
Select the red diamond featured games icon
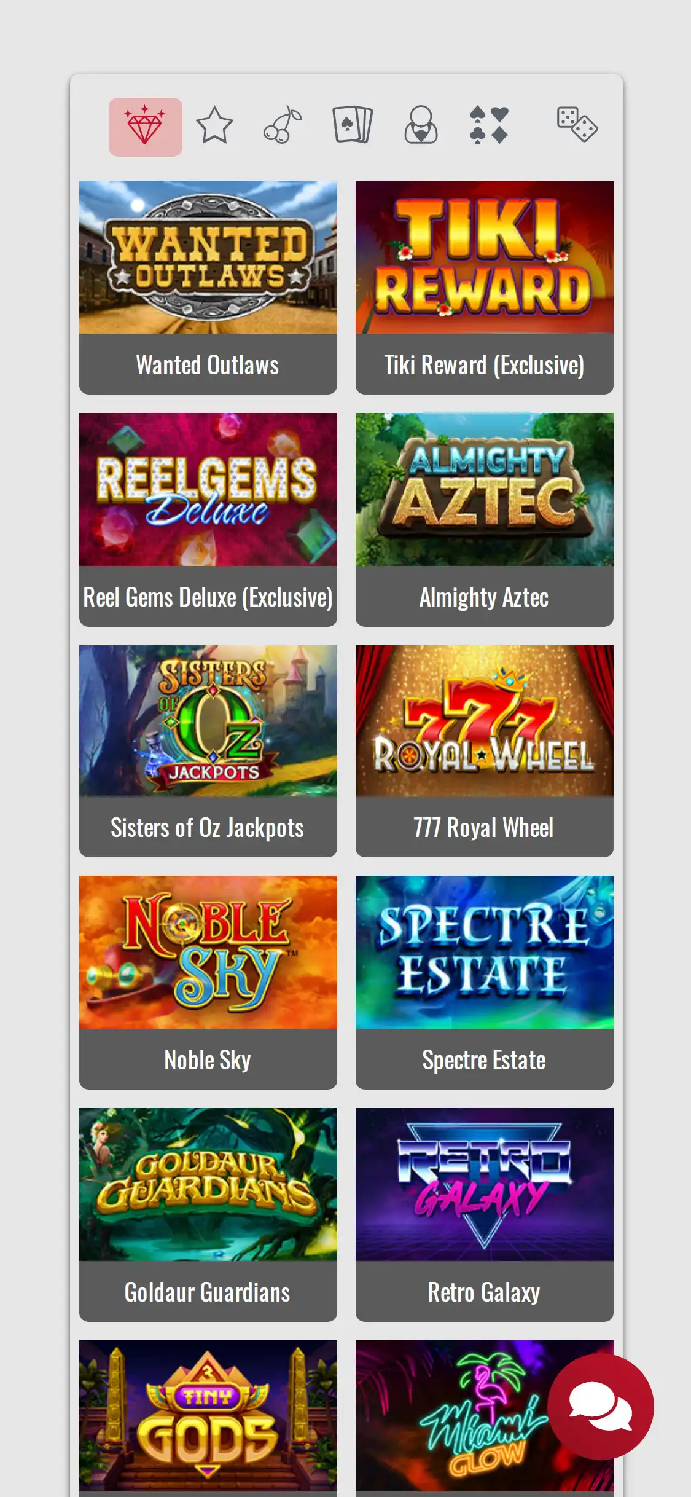click(x=145, y=127)
